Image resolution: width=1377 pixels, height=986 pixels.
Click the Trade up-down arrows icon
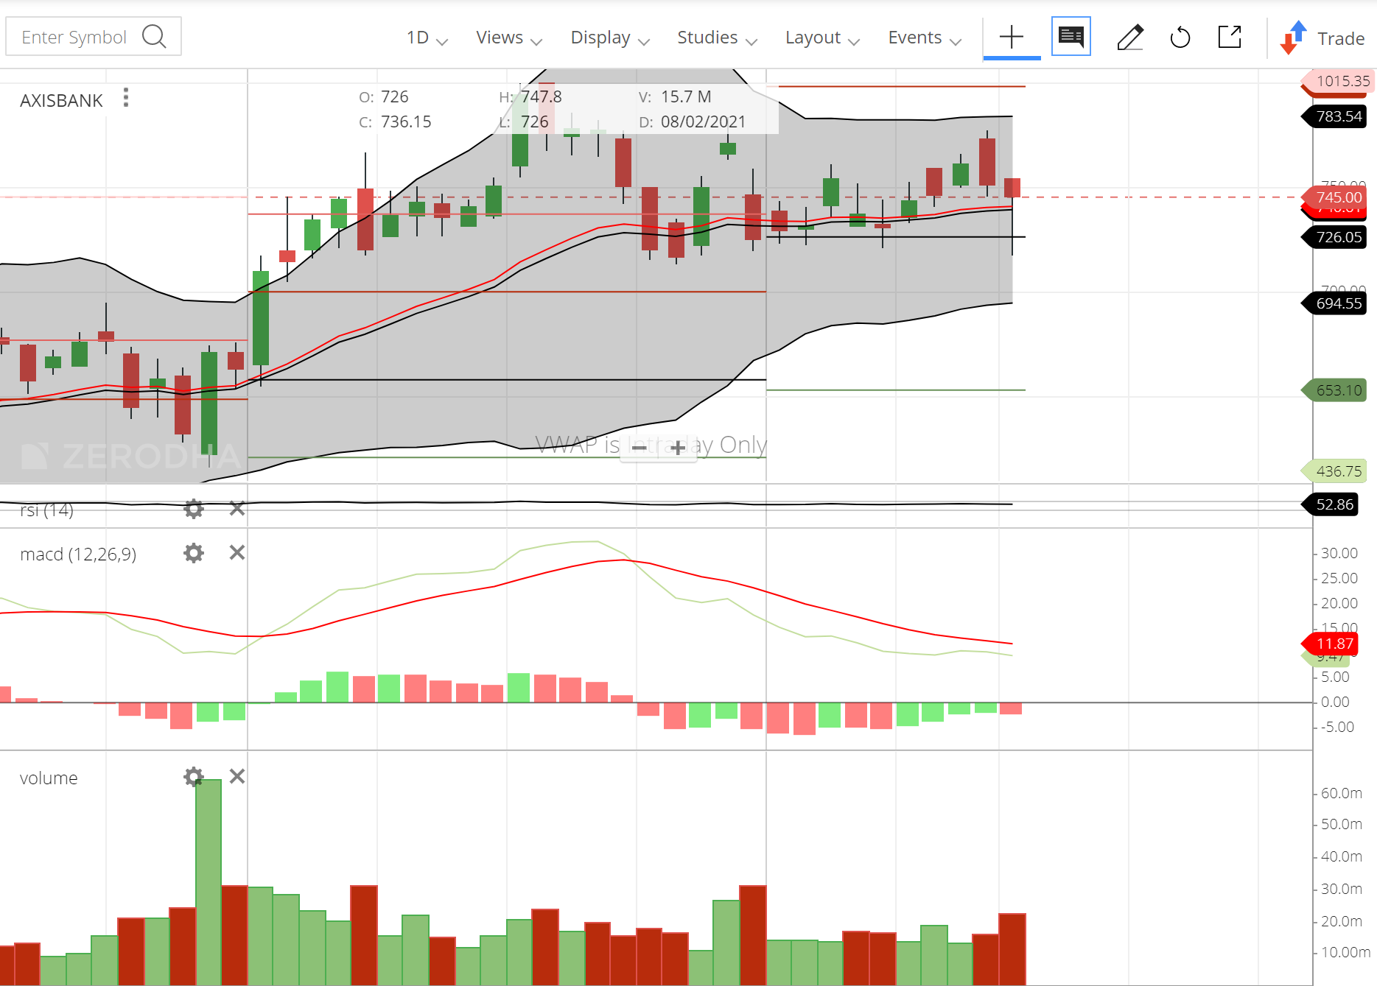click(1294, 38)
